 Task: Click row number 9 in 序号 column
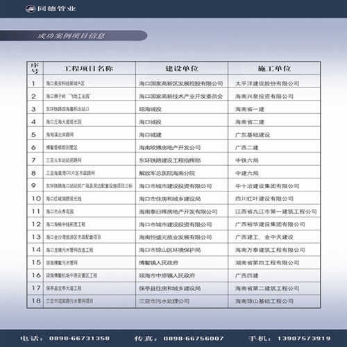[33, 186]
